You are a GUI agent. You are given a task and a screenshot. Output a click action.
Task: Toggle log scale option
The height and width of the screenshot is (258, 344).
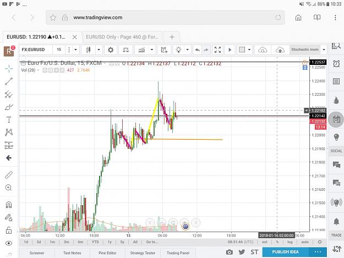290,242
